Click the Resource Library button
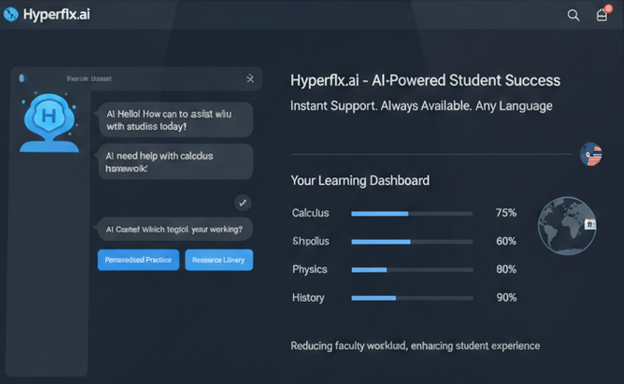The width and height of the screenshot is (624, 384). [x=218, y=260]
